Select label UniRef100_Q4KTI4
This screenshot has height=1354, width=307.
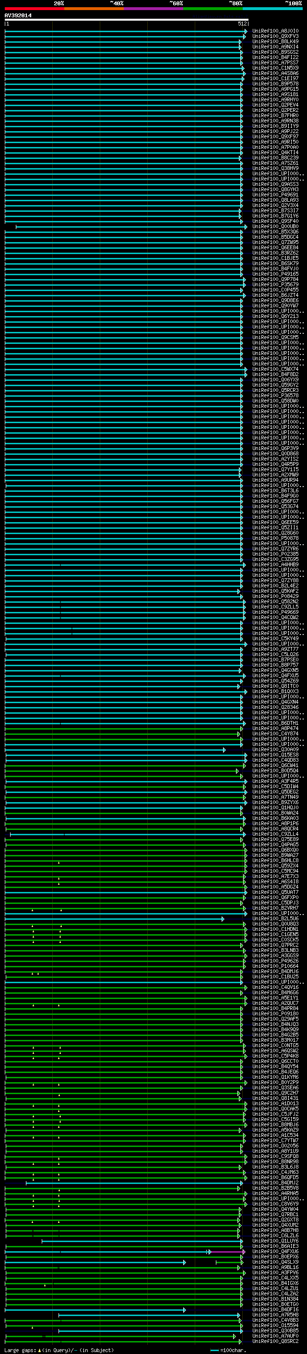[275, 152]
